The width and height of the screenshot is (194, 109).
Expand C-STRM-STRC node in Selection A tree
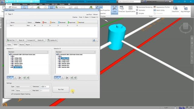[11, 60]
